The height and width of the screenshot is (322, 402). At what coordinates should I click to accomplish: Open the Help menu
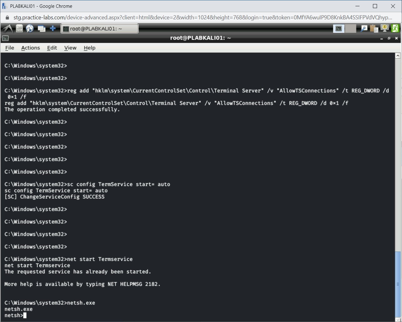coord(89,48)
